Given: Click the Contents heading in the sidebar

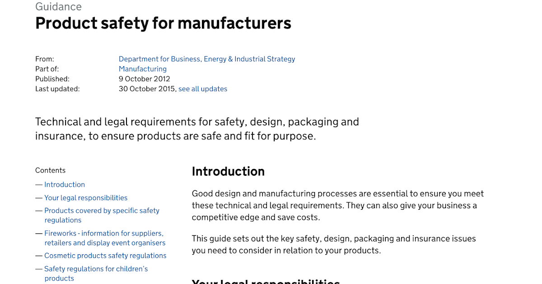Looking at the screenshot, I should [x=50, y=170].
